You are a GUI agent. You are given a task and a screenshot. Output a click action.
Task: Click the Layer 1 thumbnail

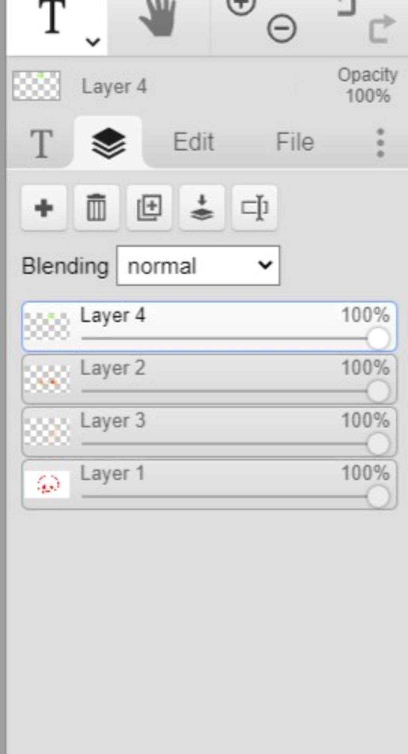point(47,484)
